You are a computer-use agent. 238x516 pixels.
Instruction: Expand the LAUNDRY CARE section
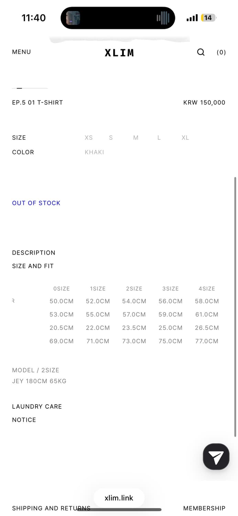(37, 407)
